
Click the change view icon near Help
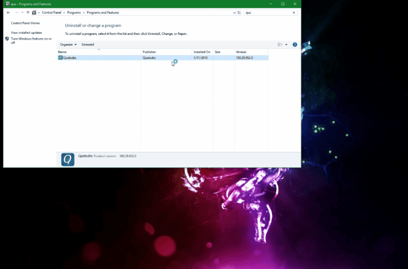(281, 45)
